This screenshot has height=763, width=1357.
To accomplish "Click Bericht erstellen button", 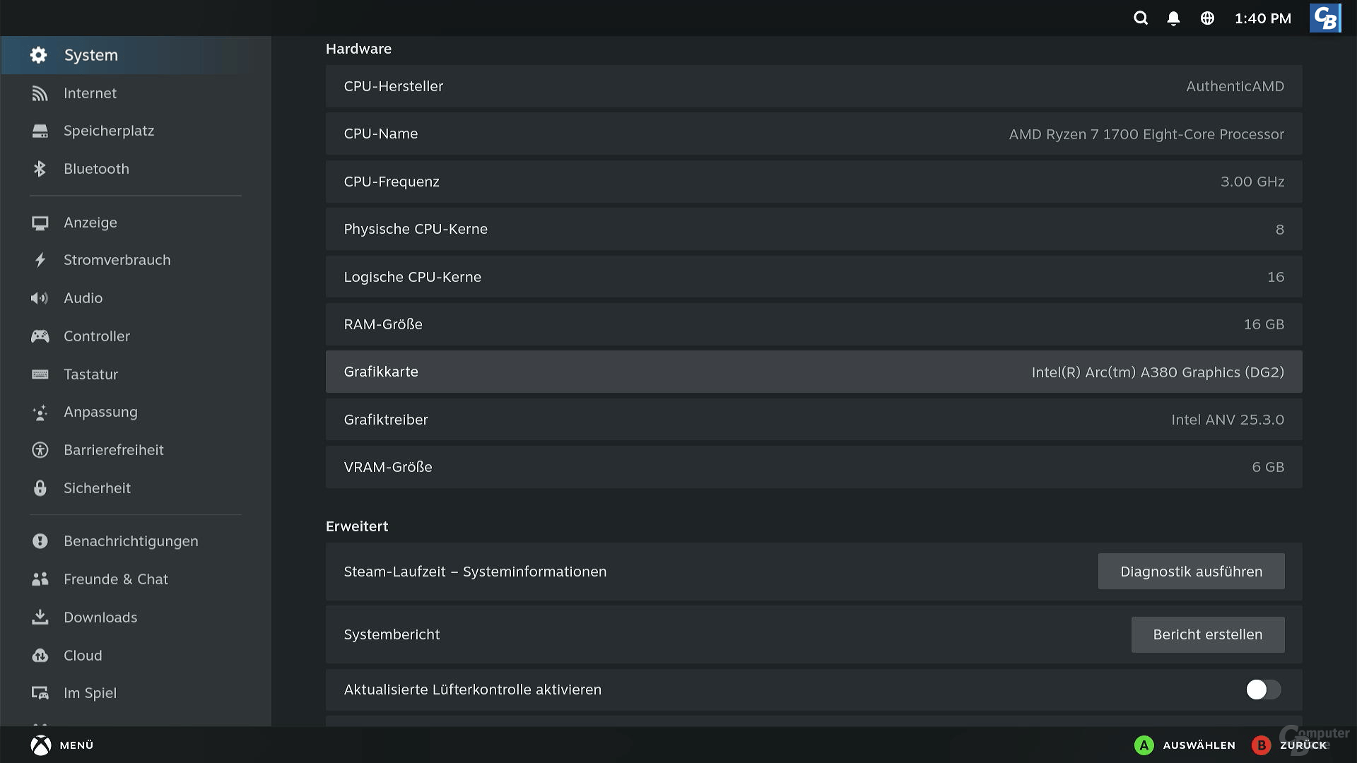I will 1208,634.
